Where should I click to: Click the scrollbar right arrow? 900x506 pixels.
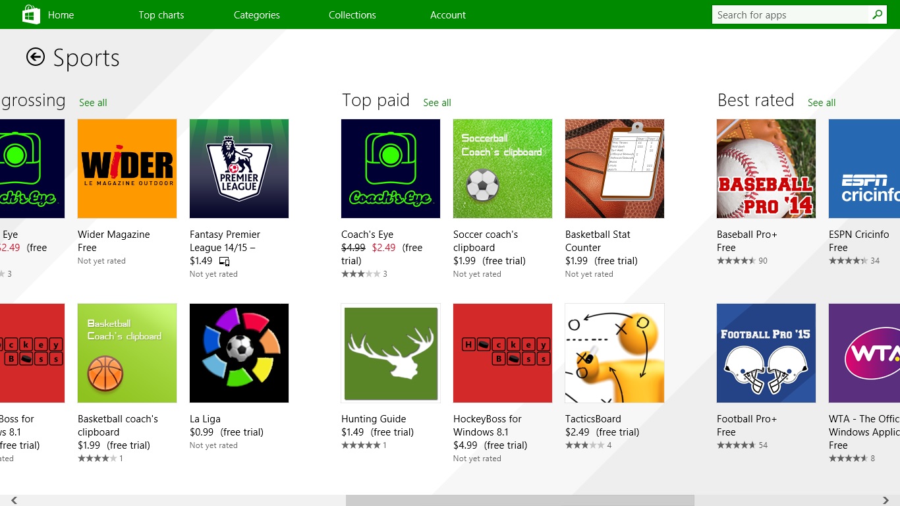pyautogui.click(x=886, y=500)
